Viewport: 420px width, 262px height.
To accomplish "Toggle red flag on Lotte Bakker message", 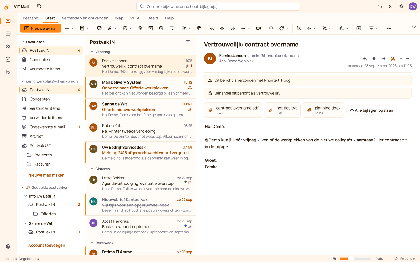I will pos(190,182).
